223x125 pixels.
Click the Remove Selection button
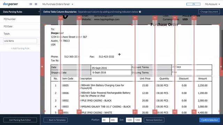[154, 120]
